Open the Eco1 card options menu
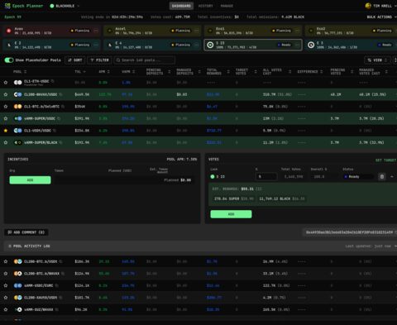Viewport: 397px width, 325px height. [297, 31]
